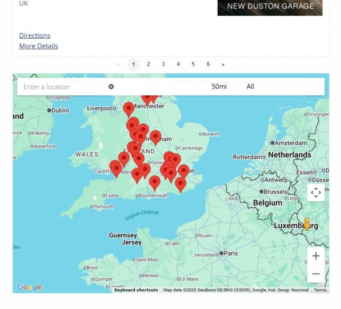Open the Google logo link on map

coord(30,287)
